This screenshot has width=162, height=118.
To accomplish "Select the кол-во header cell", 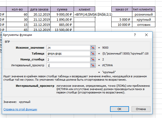I will [17, 9].
